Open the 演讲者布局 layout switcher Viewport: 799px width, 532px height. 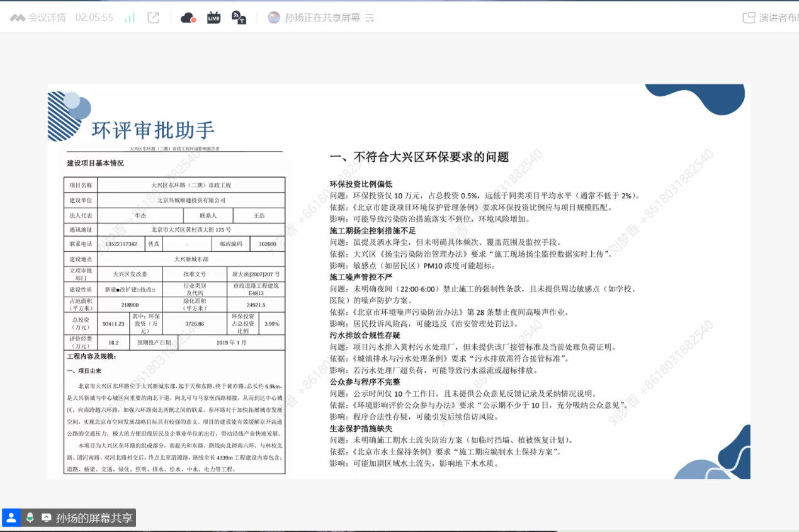point(771,18)
